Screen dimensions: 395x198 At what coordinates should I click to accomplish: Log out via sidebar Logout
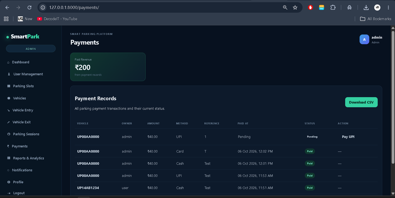(x=19, y=193)
